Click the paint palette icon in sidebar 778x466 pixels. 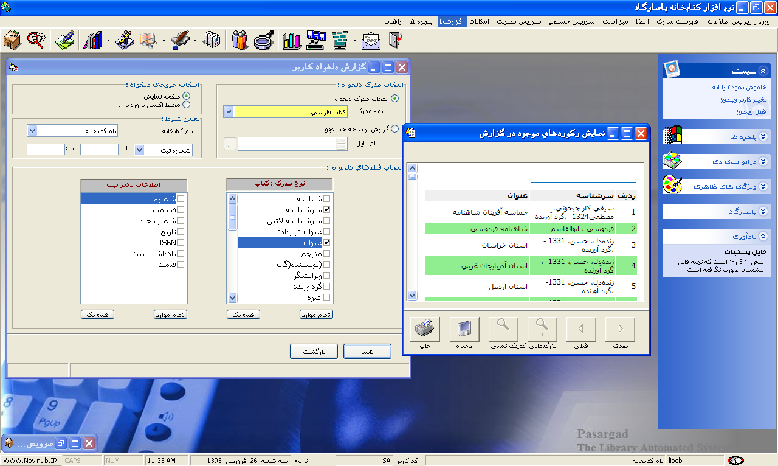(x=672, y=184)
